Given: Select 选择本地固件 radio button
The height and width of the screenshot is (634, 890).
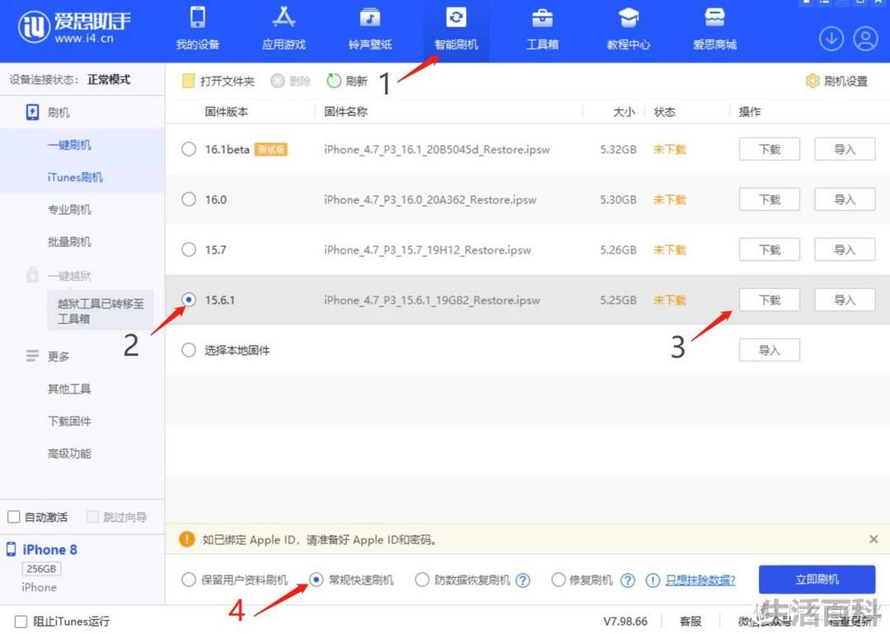Looking at the screenshot, I should click(x=189, y=350).
